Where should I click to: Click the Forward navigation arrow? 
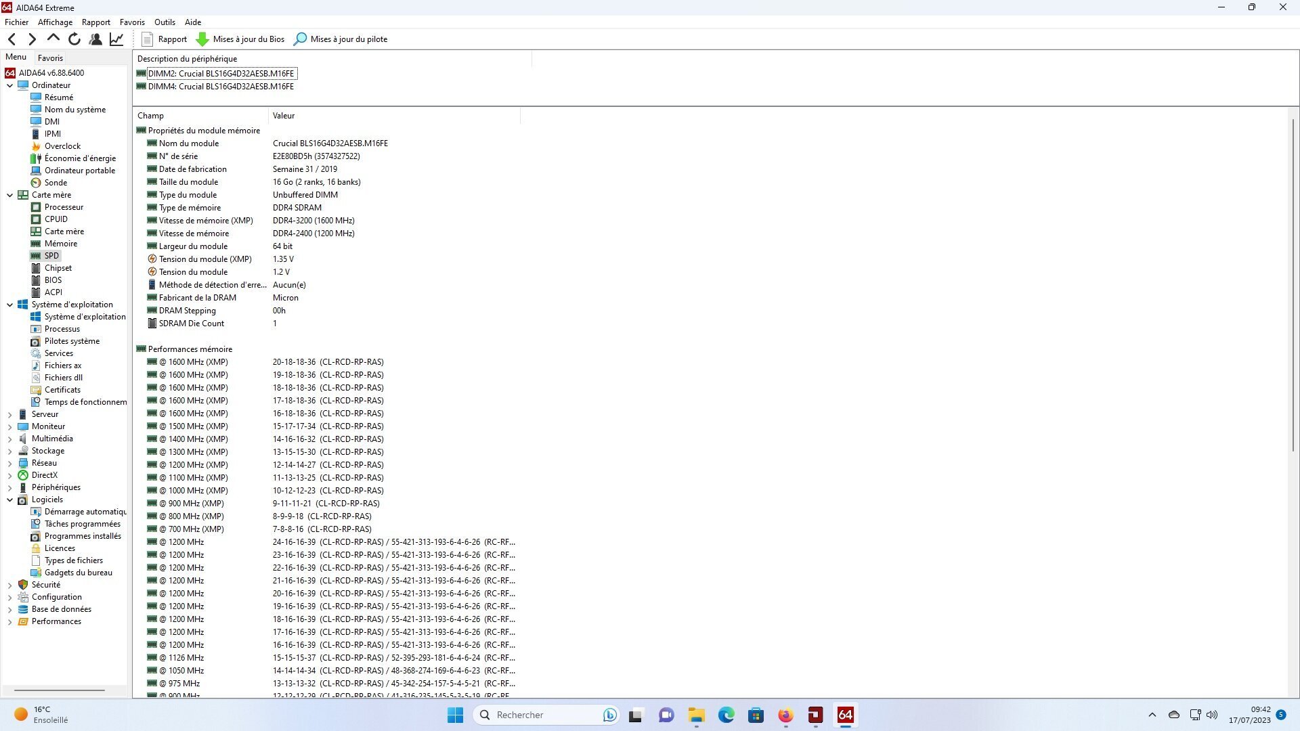pos(32,39)
